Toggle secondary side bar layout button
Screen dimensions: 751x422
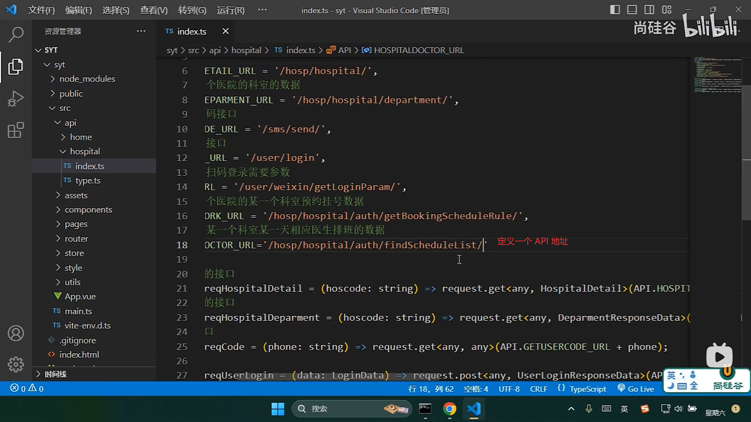point(649,10)
